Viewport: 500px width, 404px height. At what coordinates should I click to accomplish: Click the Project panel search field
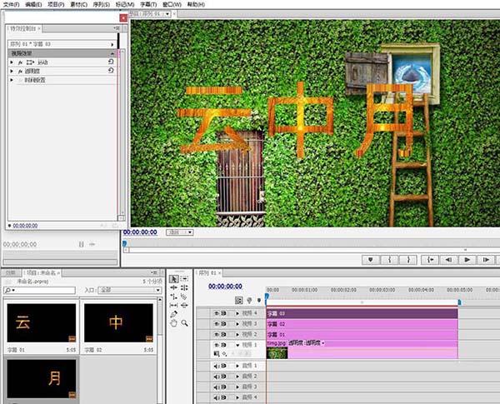click(39, 290)
